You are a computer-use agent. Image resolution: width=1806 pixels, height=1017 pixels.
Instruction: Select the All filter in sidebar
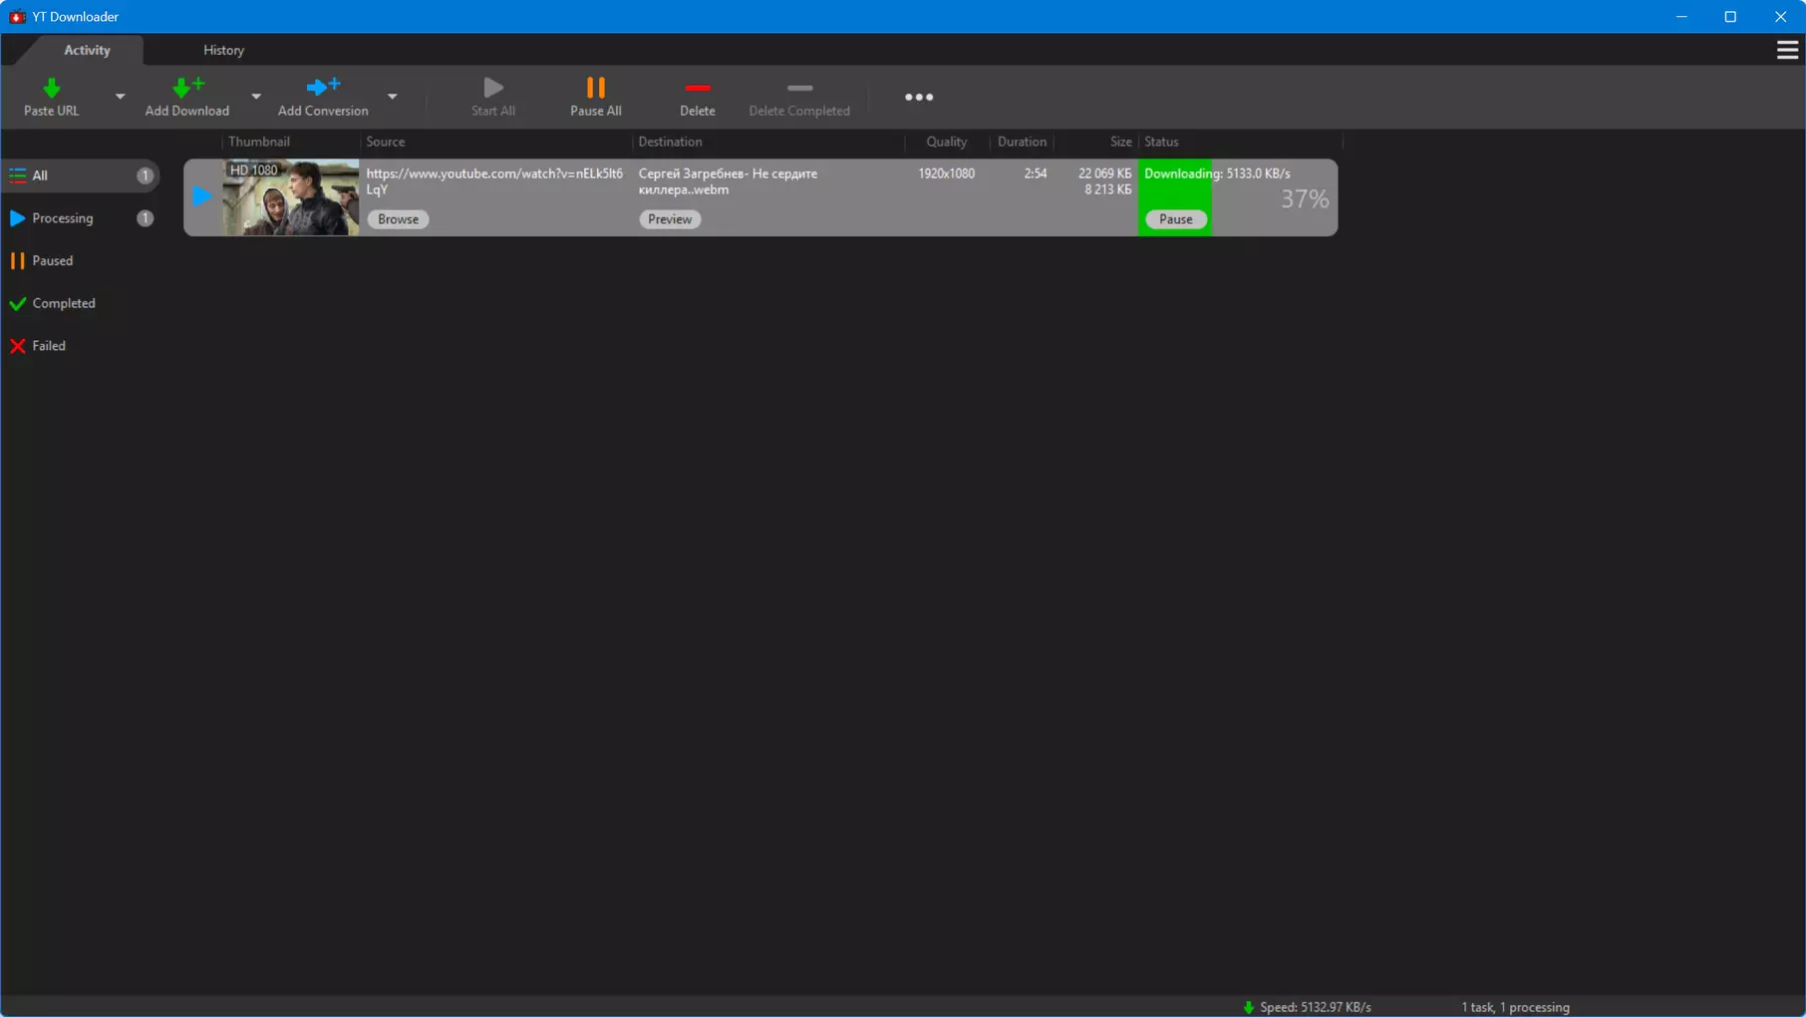point(82,175)
